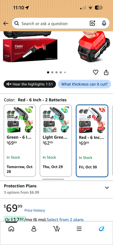The width and height of the screenshot is (113, 245).
Task: Open Select from 2 plans link
Action: pos(65,219)
